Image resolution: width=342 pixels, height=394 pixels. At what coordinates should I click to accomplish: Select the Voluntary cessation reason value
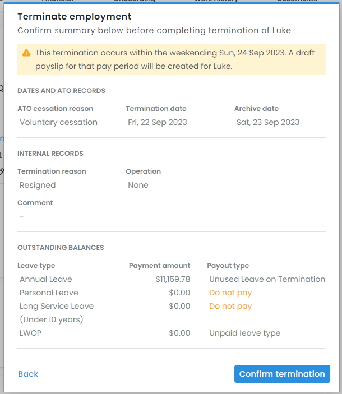(x=58, y=122)
